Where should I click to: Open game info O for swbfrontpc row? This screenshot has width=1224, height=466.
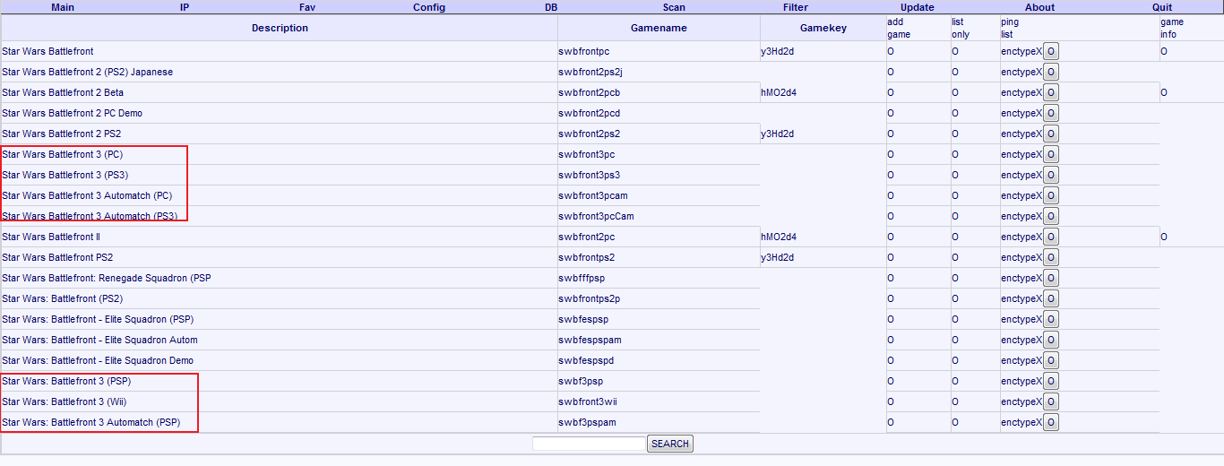1164,52
